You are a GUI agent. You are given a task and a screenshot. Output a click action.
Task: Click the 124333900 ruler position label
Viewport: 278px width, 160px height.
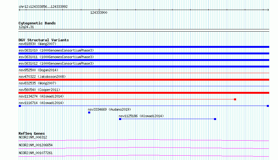coord(99,12)
